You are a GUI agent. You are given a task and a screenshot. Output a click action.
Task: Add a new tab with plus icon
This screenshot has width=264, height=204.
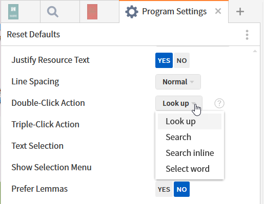click(240, 12)
